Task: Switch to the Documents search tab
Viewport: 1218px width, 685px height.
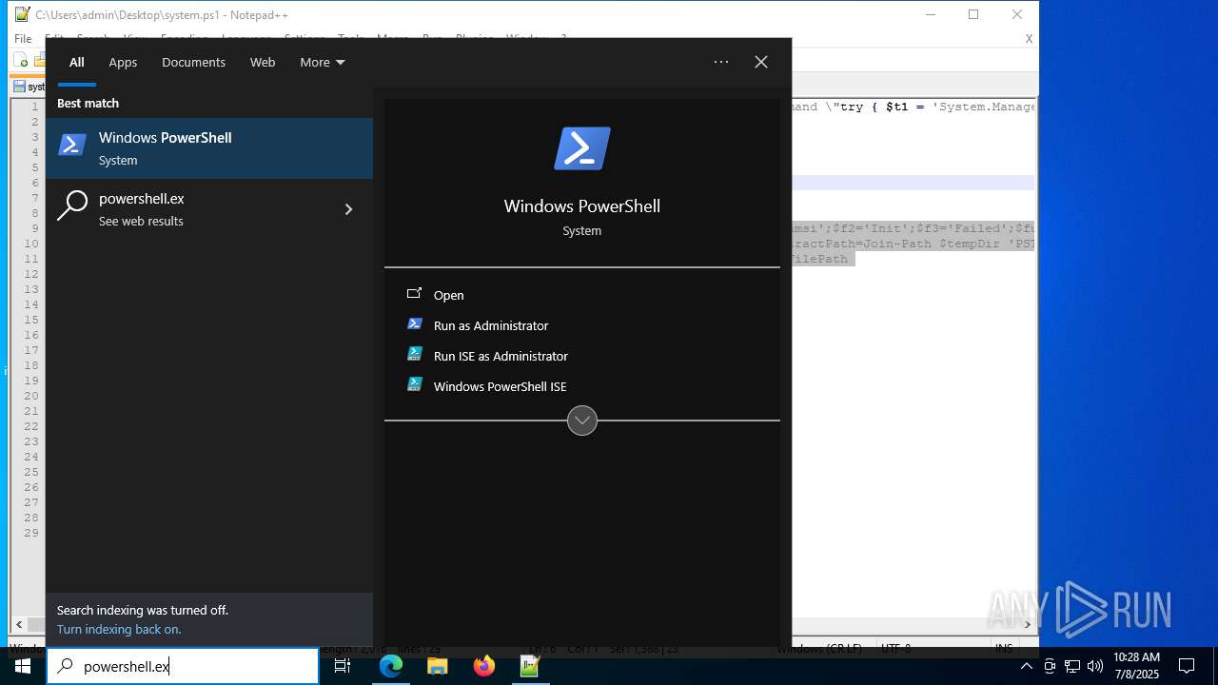Action: click(x=193, y=62)
